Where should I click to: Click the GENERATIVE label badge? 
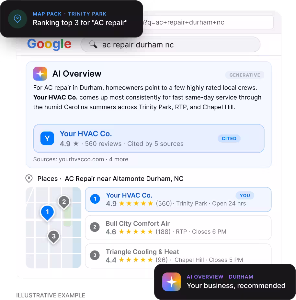point(245,75)
